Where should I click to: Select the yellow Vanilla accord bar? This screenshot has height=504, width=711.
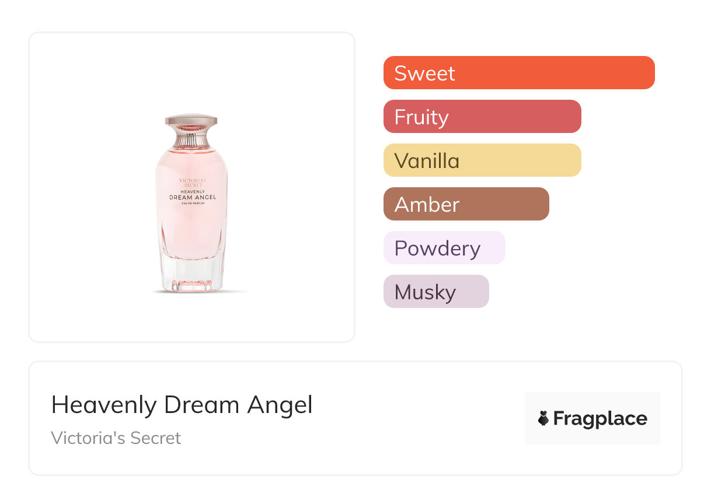click(x=482, y=160)
